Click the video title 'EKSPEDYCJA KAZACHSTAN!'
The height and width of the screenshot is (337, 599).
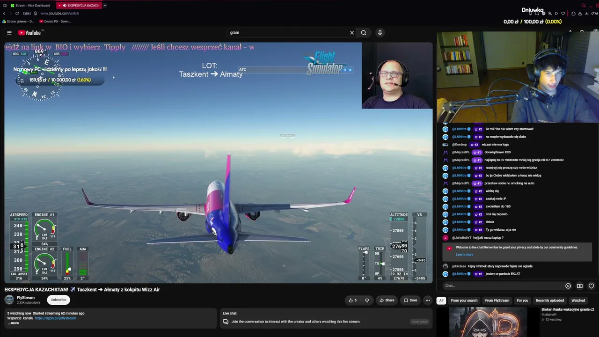[x=82, y=290]
